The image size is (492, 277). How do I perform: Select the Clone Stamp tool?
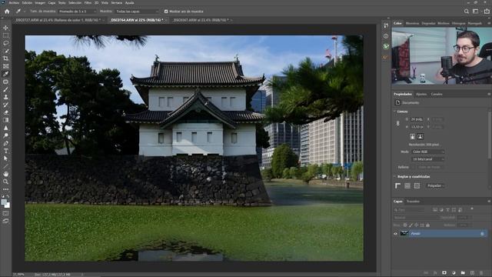pos(5,97)
